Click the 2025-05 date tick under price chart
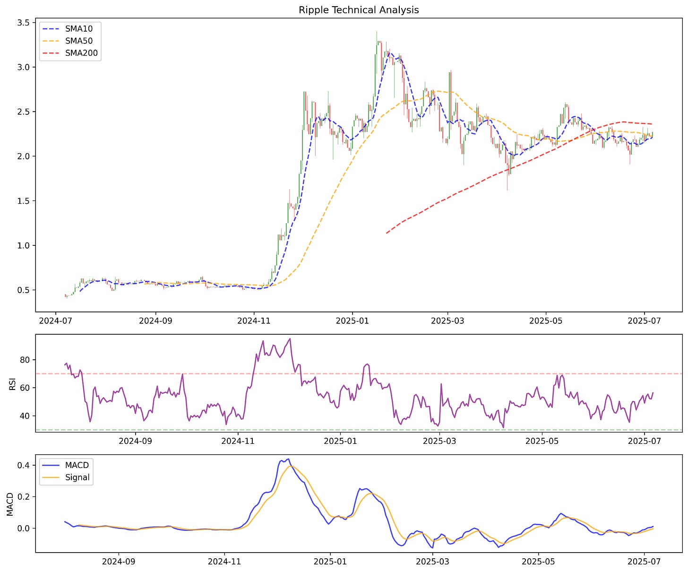Screen dimensions: 688x572 [546, 321]
